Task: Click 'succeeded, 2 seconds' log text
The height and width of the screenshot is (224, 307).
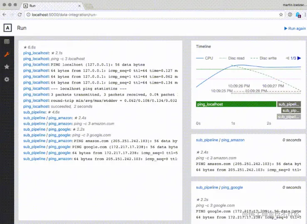Action: (x=72, y=106)
